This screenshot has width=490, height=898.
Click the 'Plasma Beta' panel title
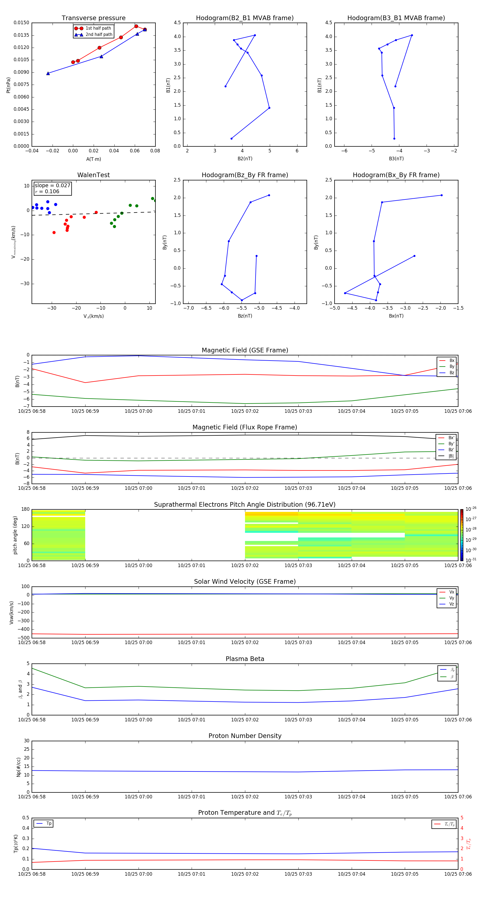pos(245,659)
